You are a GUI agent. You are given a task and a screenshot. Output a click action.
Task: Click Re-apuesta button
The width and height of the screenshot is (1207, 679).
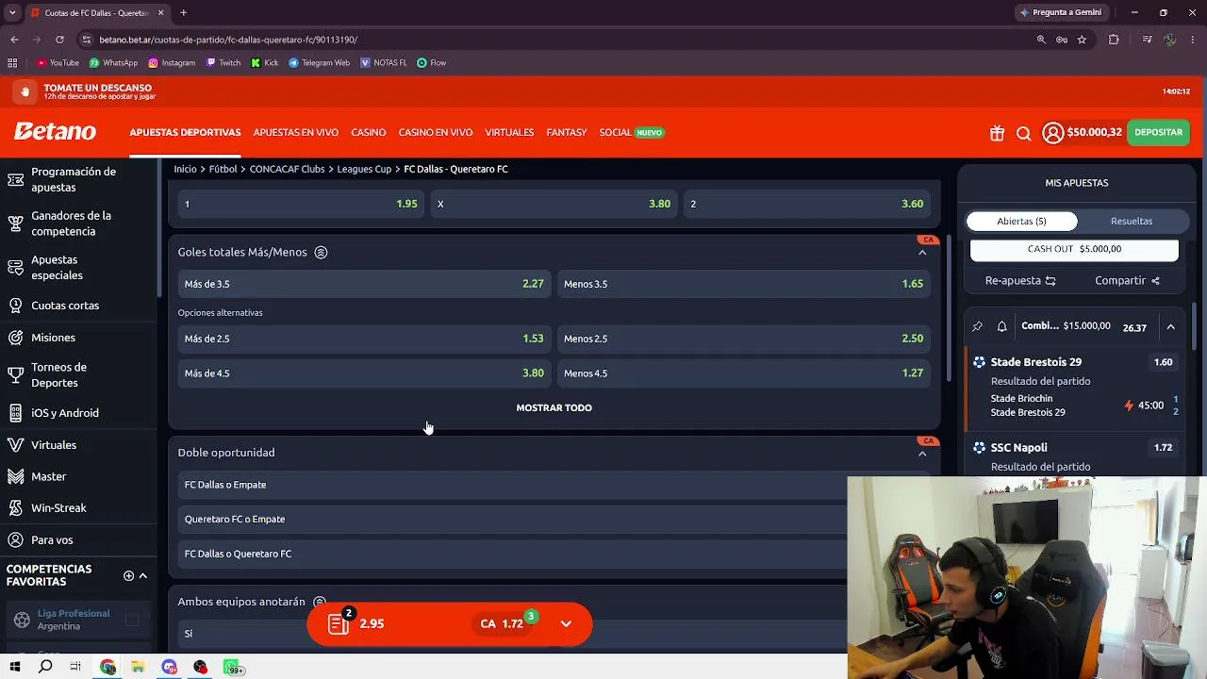1020,281
